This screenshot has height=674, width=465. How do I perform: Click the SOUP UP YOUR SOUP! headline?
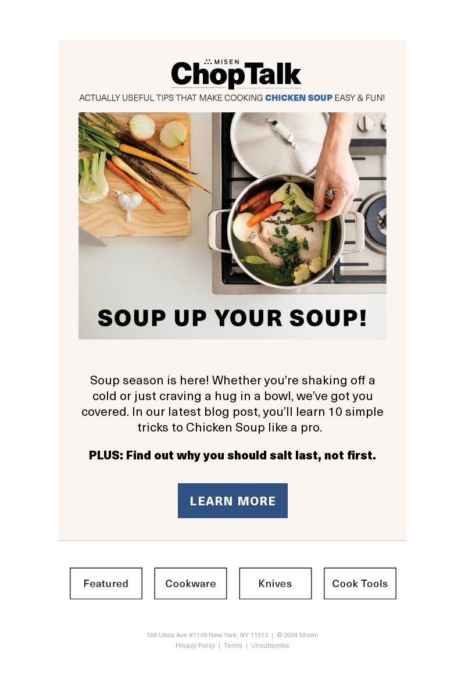(x=232, y=318)
